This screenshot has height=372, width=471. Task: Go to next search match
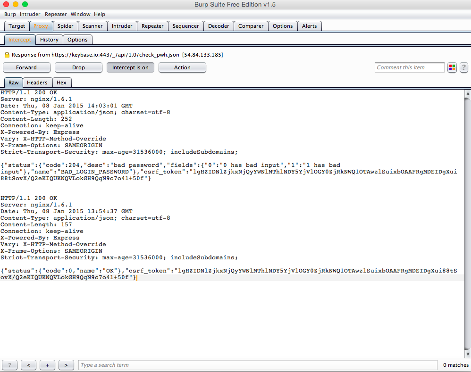pos(66,365)
